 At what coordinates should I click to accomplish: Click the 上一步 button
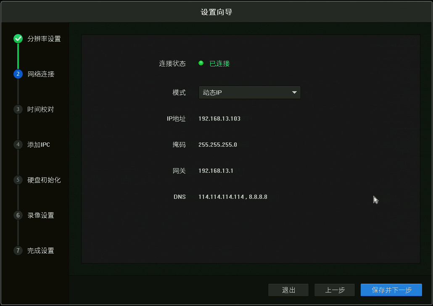pyautogui.click(x=335, y=290)
